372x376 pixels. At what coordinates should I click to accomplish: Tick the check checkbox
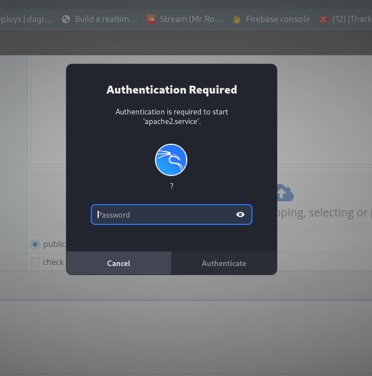click(35, 262)
